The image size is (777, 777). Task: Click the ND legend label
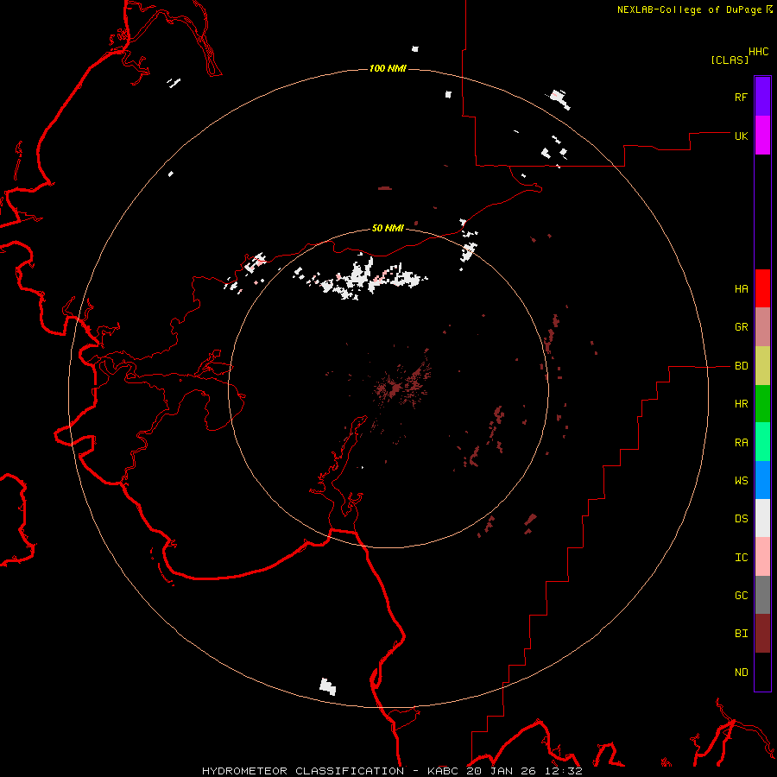(x=741, y=672)
